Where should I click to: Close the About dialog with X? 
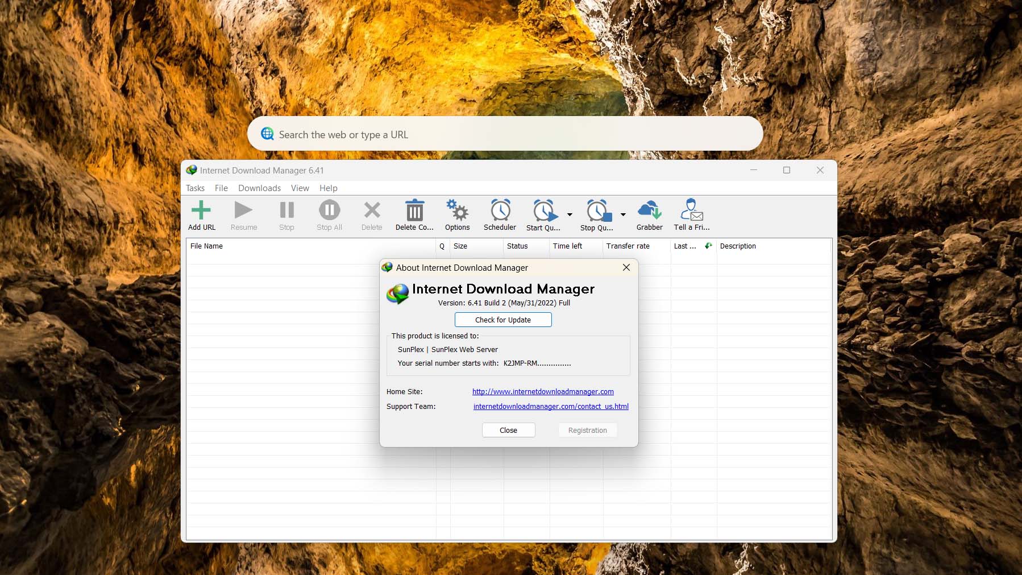[x=626, y=267]
